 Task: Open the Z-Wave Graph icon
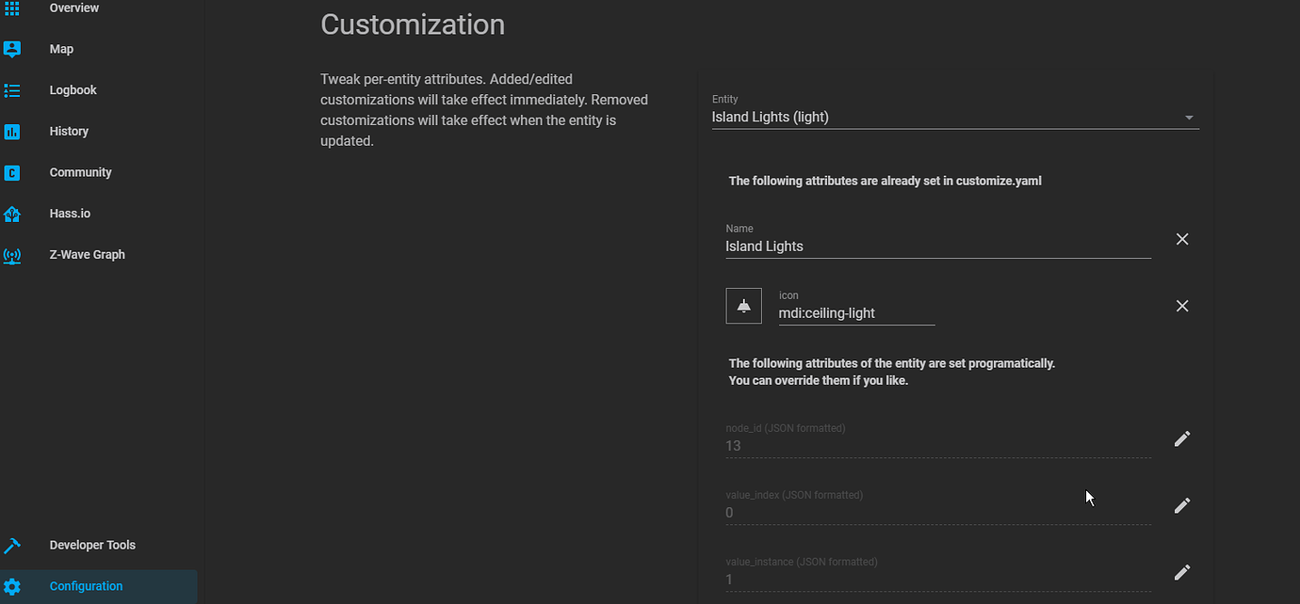[13, 254]
